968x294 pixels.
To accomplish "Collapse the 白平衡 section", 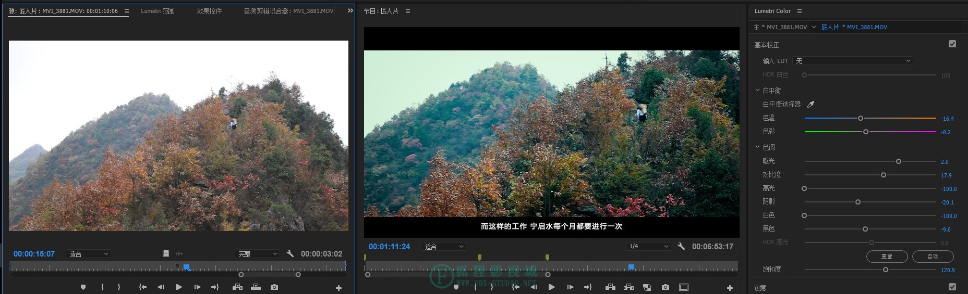I will coord(758,90).
